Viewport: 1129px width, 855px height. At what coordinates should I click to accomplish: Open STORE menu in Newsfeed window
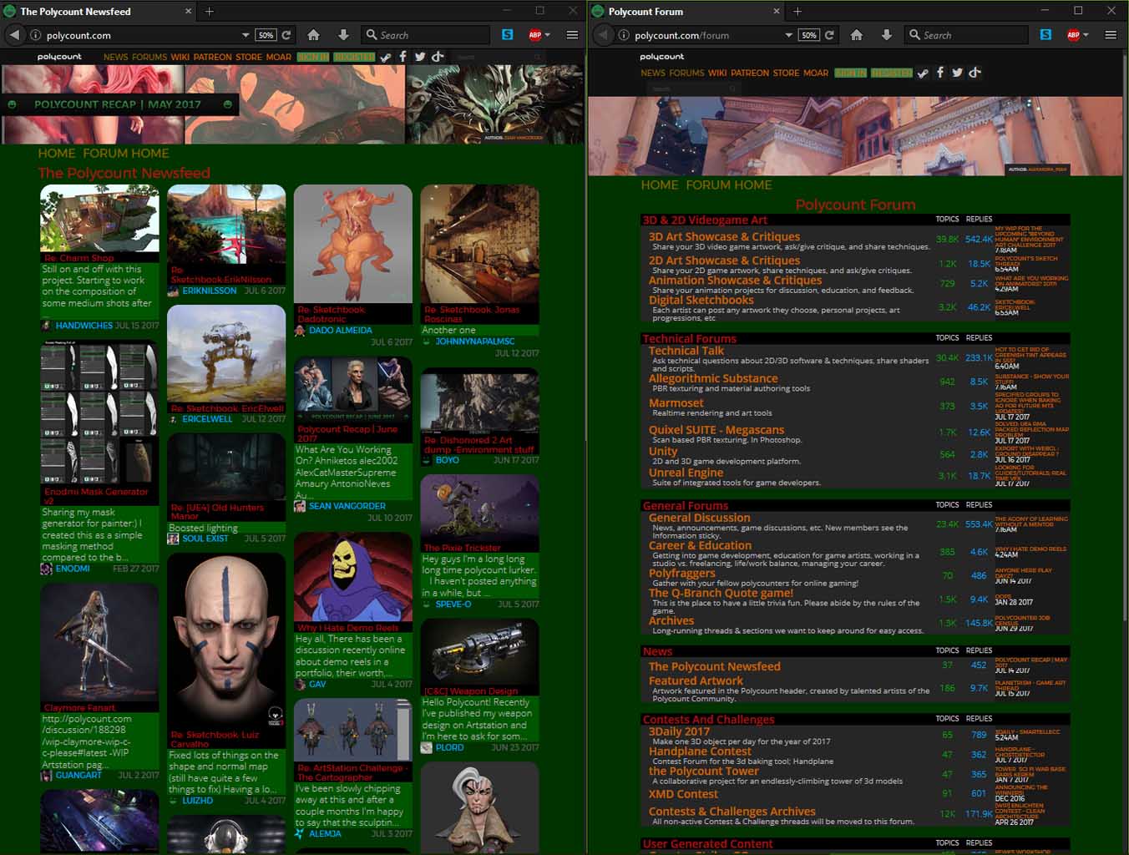tap(249, 57)
